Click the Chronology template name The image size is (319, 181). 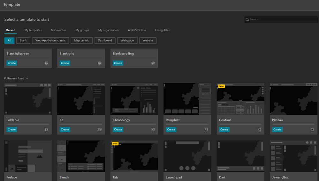[121, 120]
